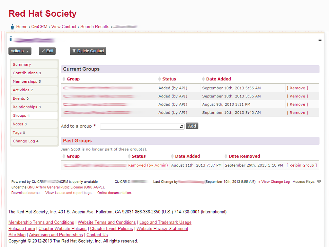Click Rejoin Group for the removed group
Viewport: 329px width, 247px height.
[301, 165]
